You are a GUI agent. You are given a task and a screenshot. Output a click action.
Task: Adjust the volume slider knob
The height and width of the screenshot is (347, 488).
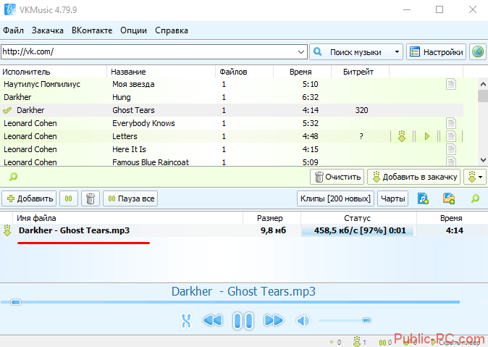pos(366,320)
